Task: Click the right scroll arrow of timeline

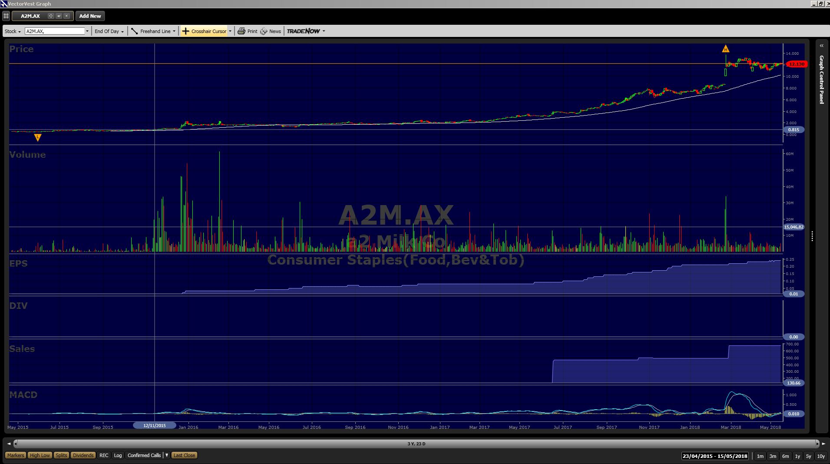Action: pos(823,444)
